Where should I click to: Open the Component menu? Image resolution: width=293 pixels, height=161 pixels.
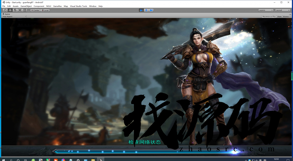click(39, 6)
